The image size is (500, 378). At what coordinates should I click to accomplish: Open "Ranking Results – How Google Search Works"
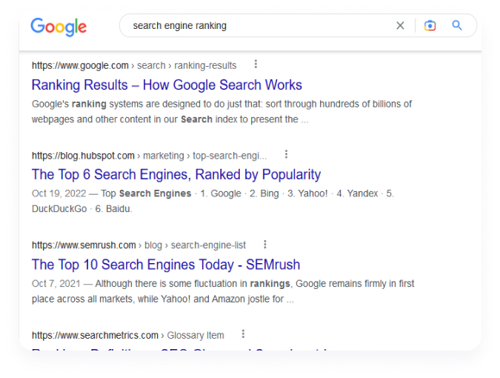click(x=167, y=84)
